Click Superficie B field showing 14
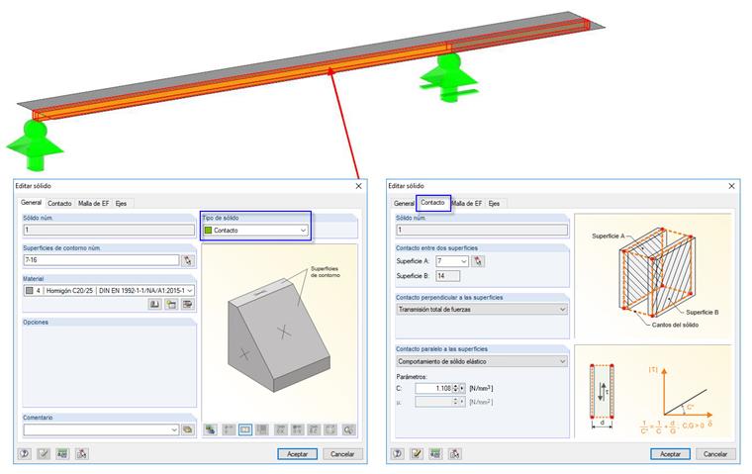Viewport: 752px width, 474px height. (448, 276)
